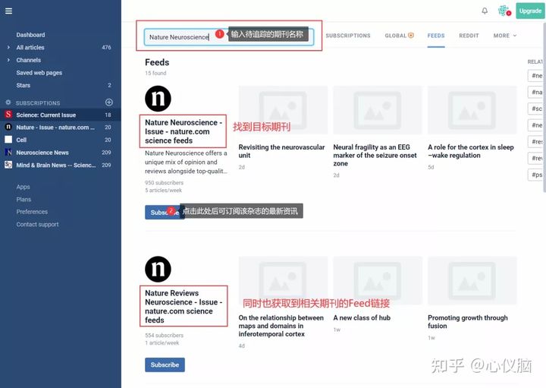The height and width of the screenshot is (388, 546).
Task: Open the hamburger menu icon
Action: [8, 11]
